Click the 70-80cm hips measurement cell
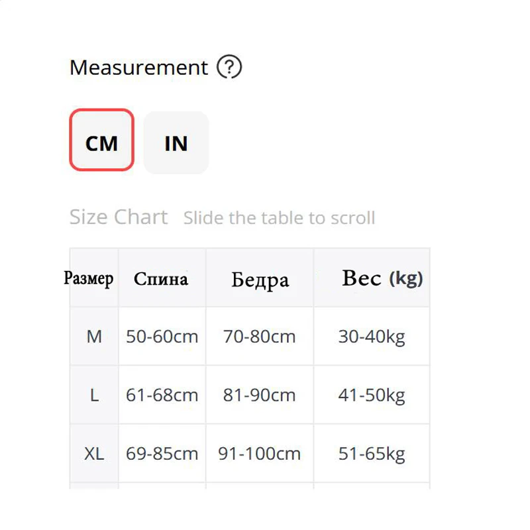The width and height of the screenshot is (530, 530). pyautogui.click(x=260, y=337)
